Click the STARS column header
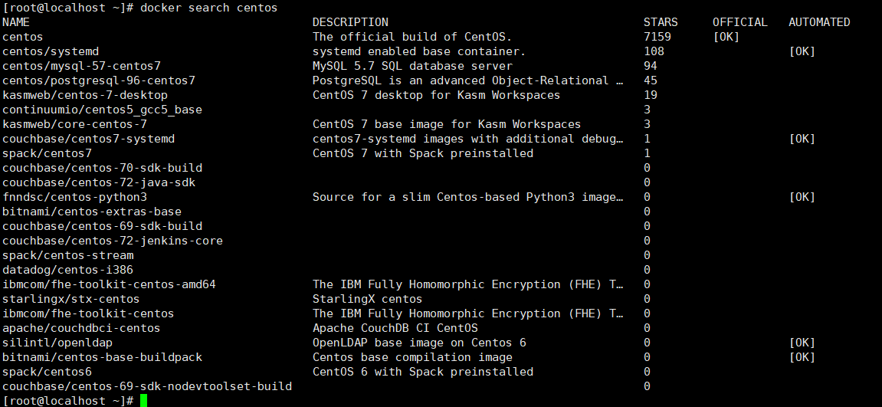The height and width of the screenshot is (407, 882). [x=661, y=22]
